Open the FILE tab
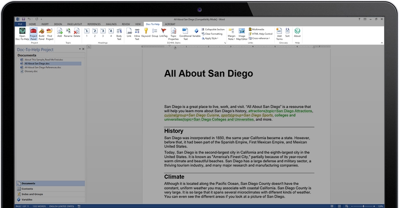Screen dimensions: 399x208 (20, 24)
